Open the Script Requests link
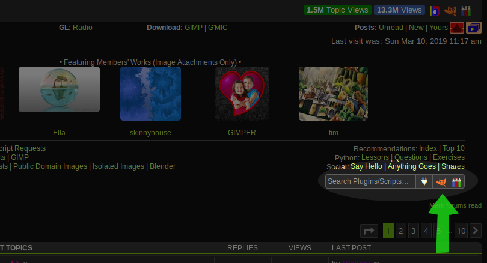 point(23,148)
